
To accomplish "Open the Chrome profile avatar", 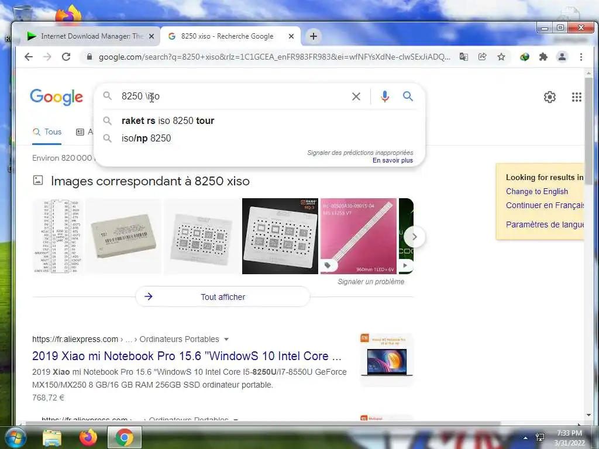I will [562, 57].
